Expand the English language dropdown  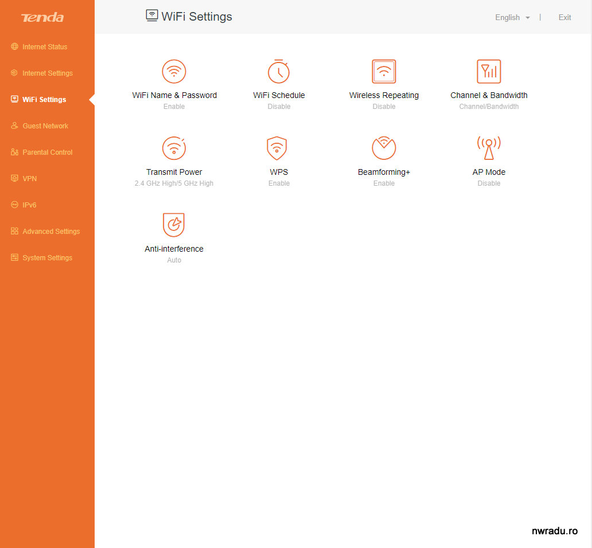click(x=512, y=18)
